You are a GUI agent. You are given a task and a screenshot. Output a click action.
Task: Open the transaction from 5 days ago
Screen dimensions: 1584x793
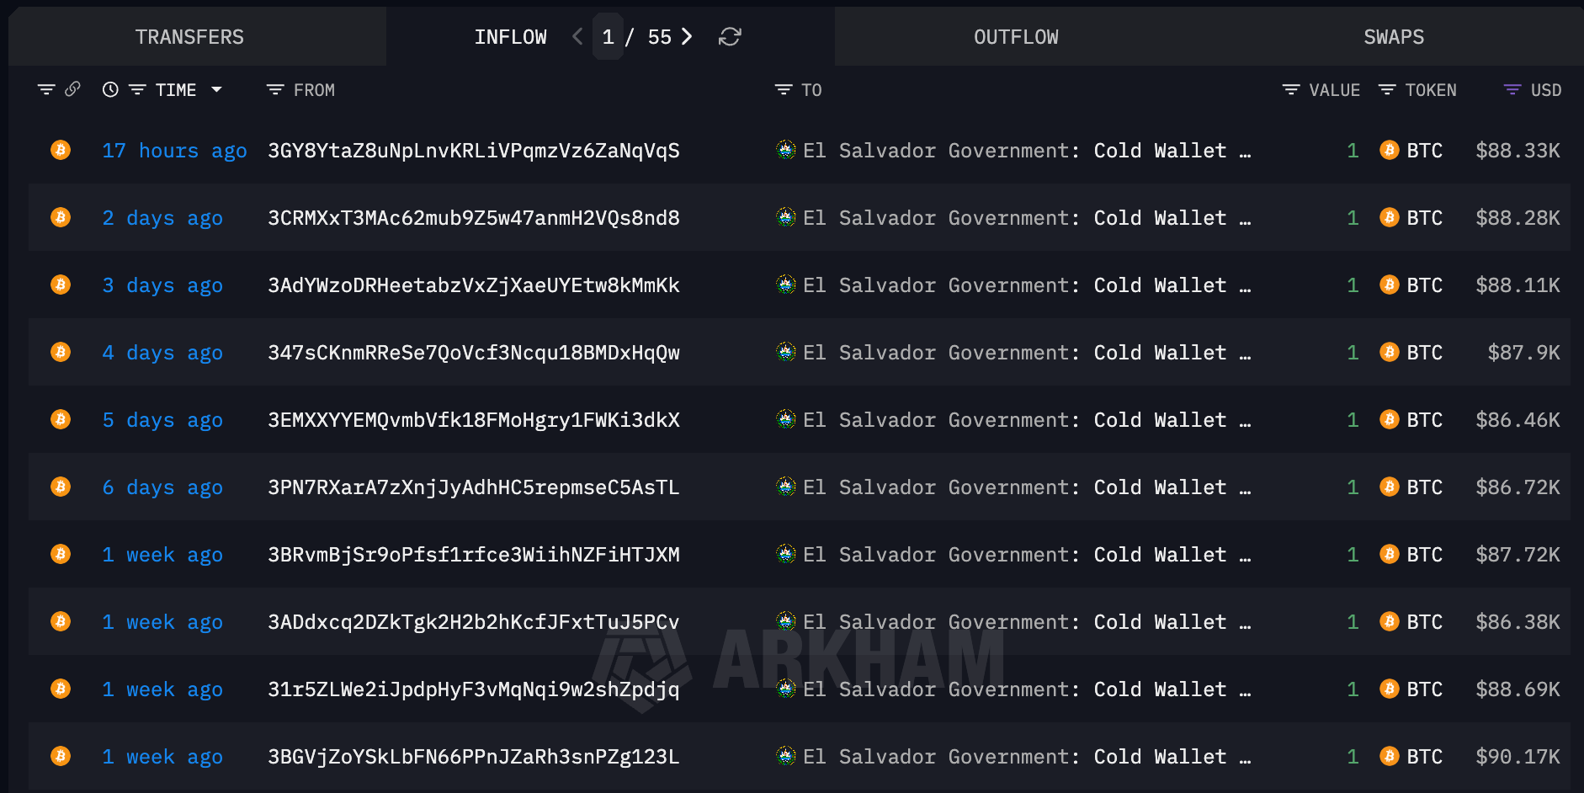[162, 420]
